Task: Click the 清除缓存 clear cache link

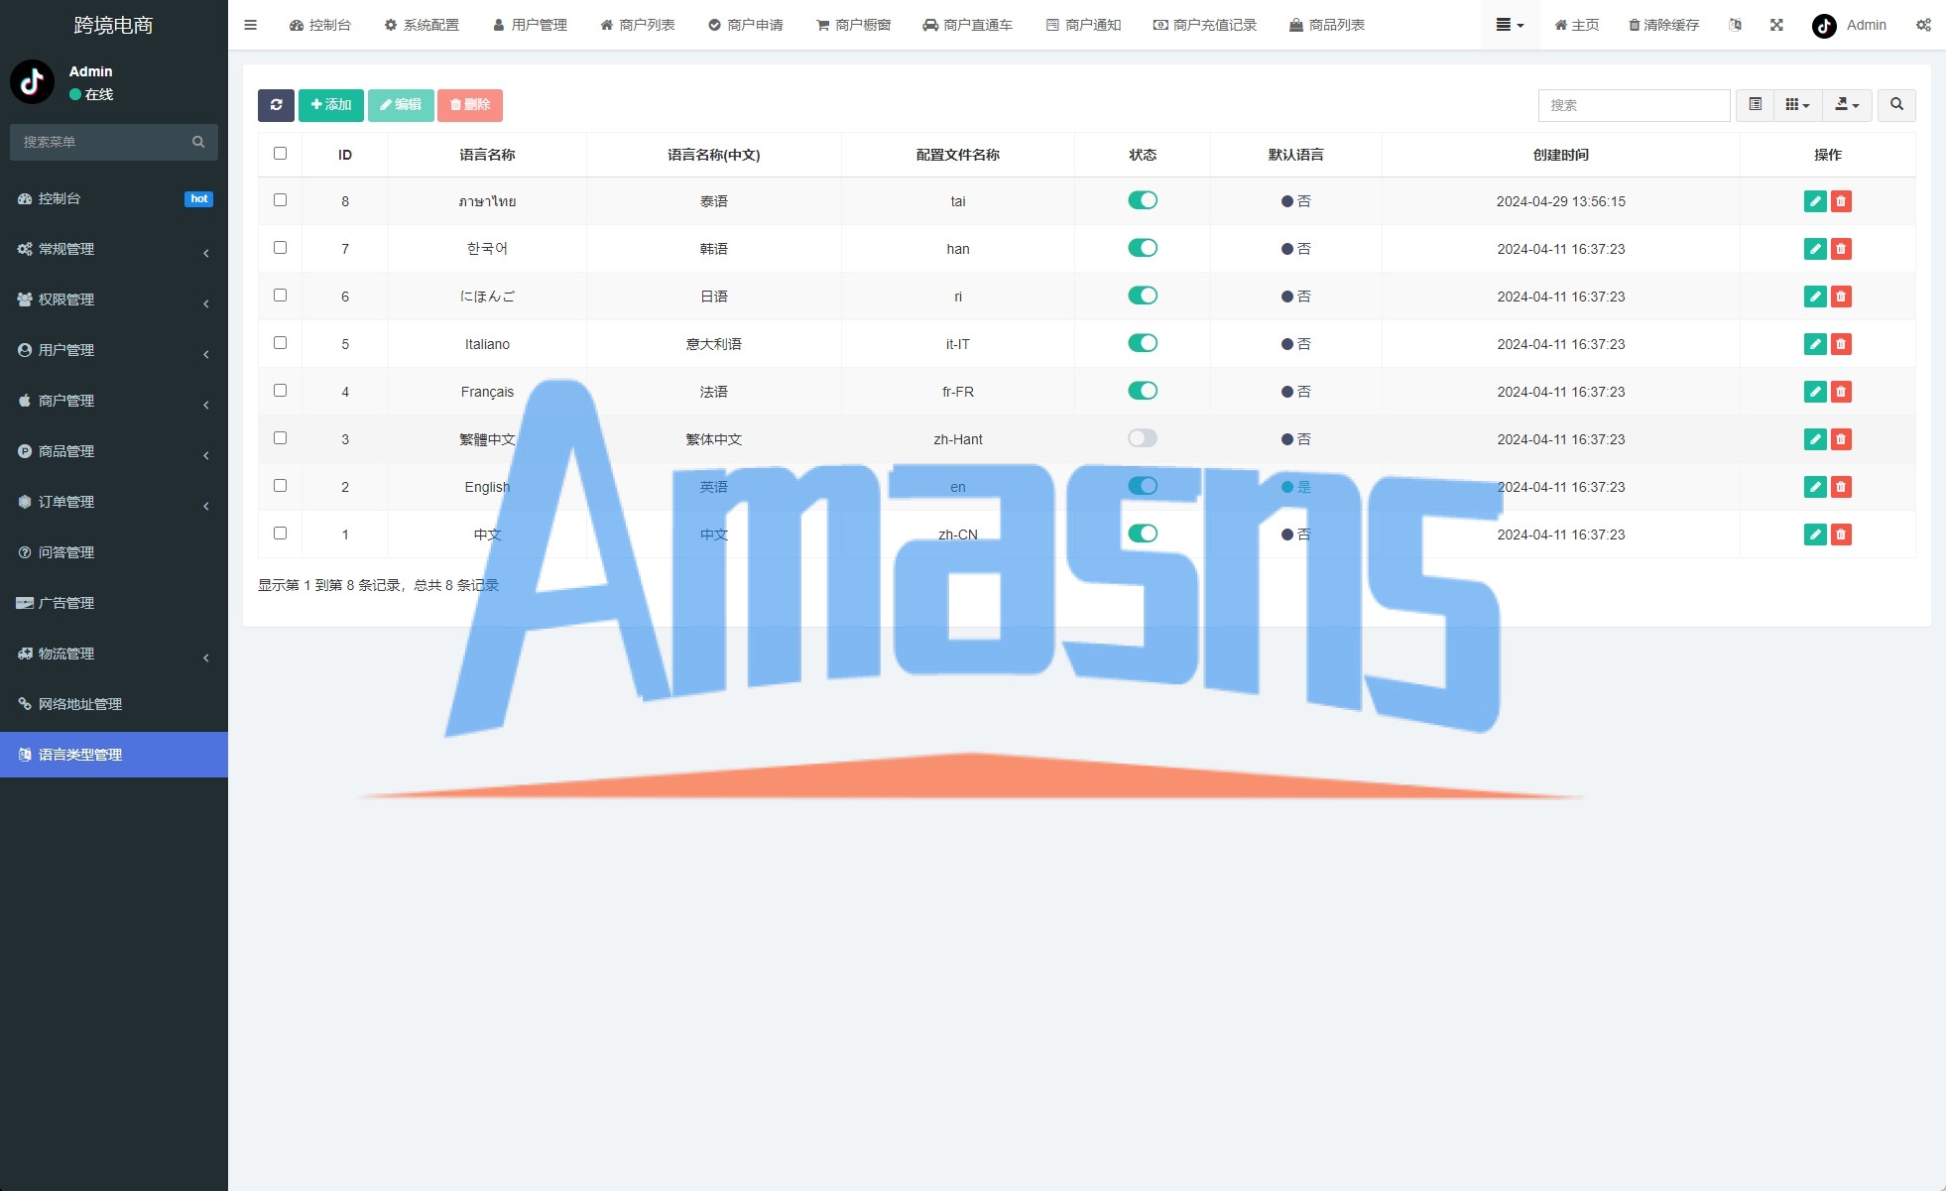Action: pyautogui.click(x=1664, y=25)
